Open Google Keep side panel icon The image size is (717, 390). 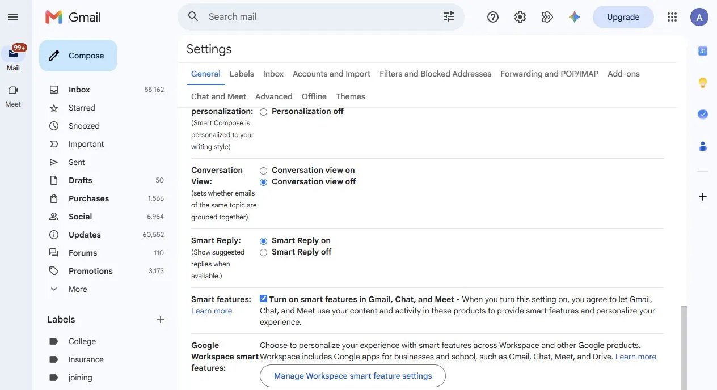703,83
